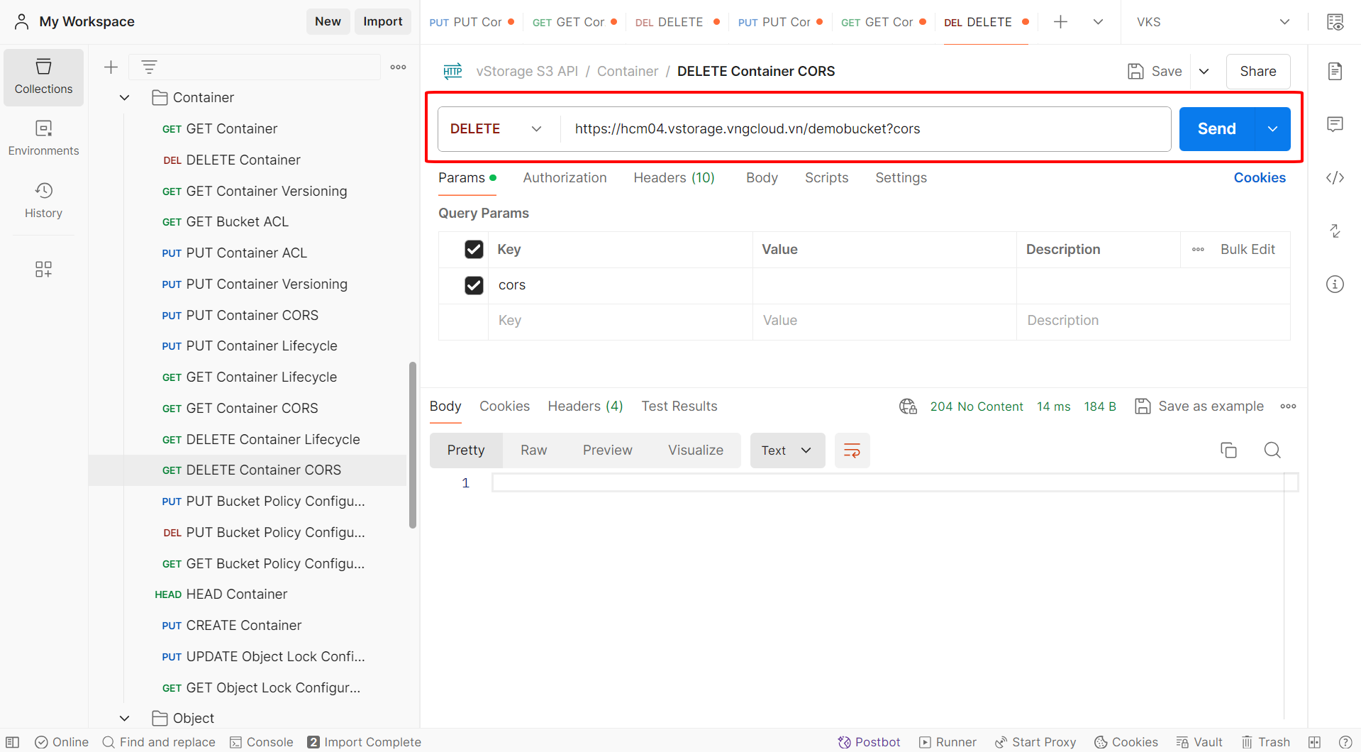Open the comments icon in right sidebar
Screen dimensions: 1361x752
point(1335,125)
